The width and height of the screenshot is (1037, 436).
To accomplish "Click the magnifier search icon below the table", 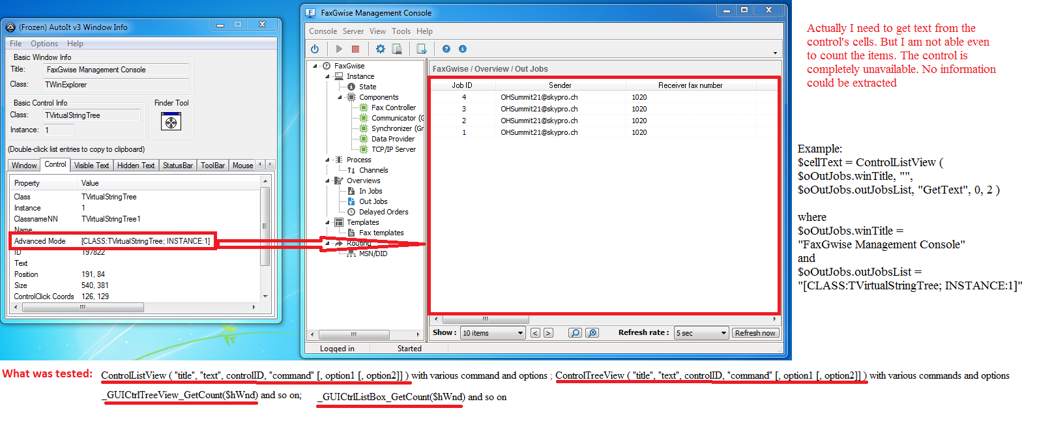I will pos(575,333).
